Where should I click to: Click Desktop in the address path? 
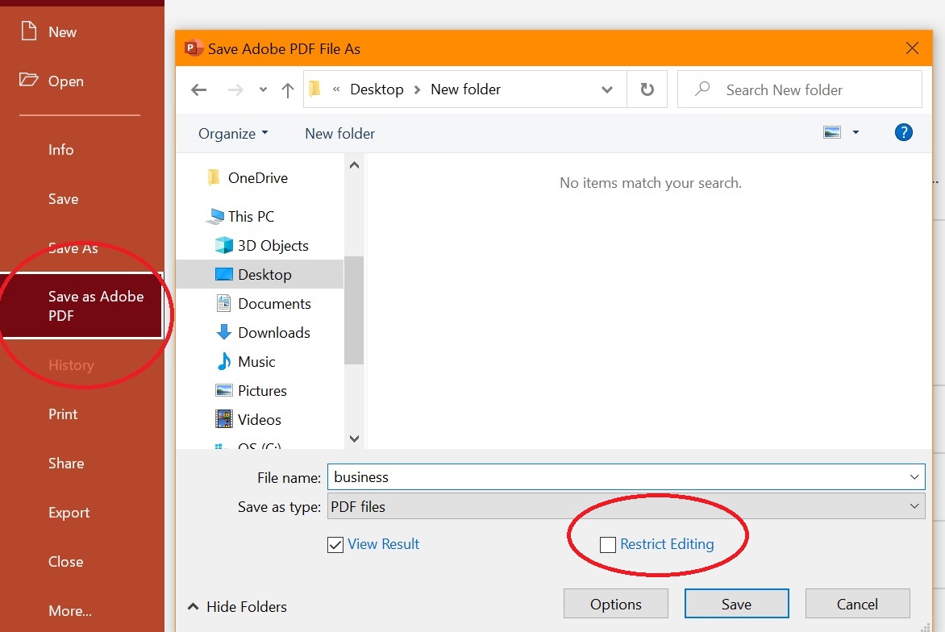(377, 89)
